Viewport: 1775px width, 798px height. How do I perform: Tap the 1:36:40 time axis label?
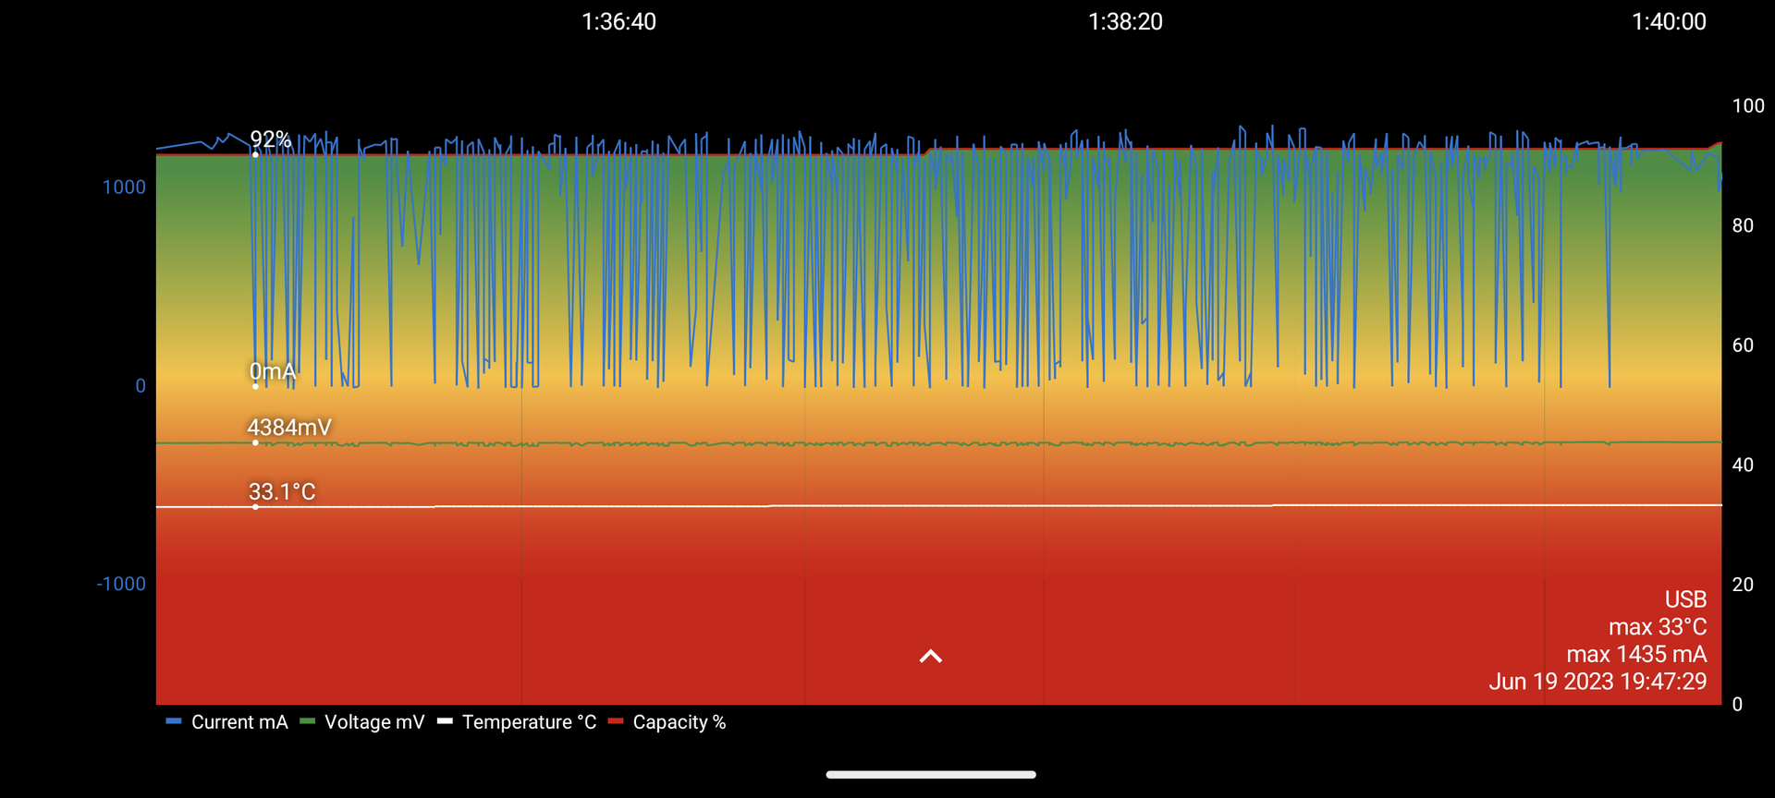pos(618,22)
